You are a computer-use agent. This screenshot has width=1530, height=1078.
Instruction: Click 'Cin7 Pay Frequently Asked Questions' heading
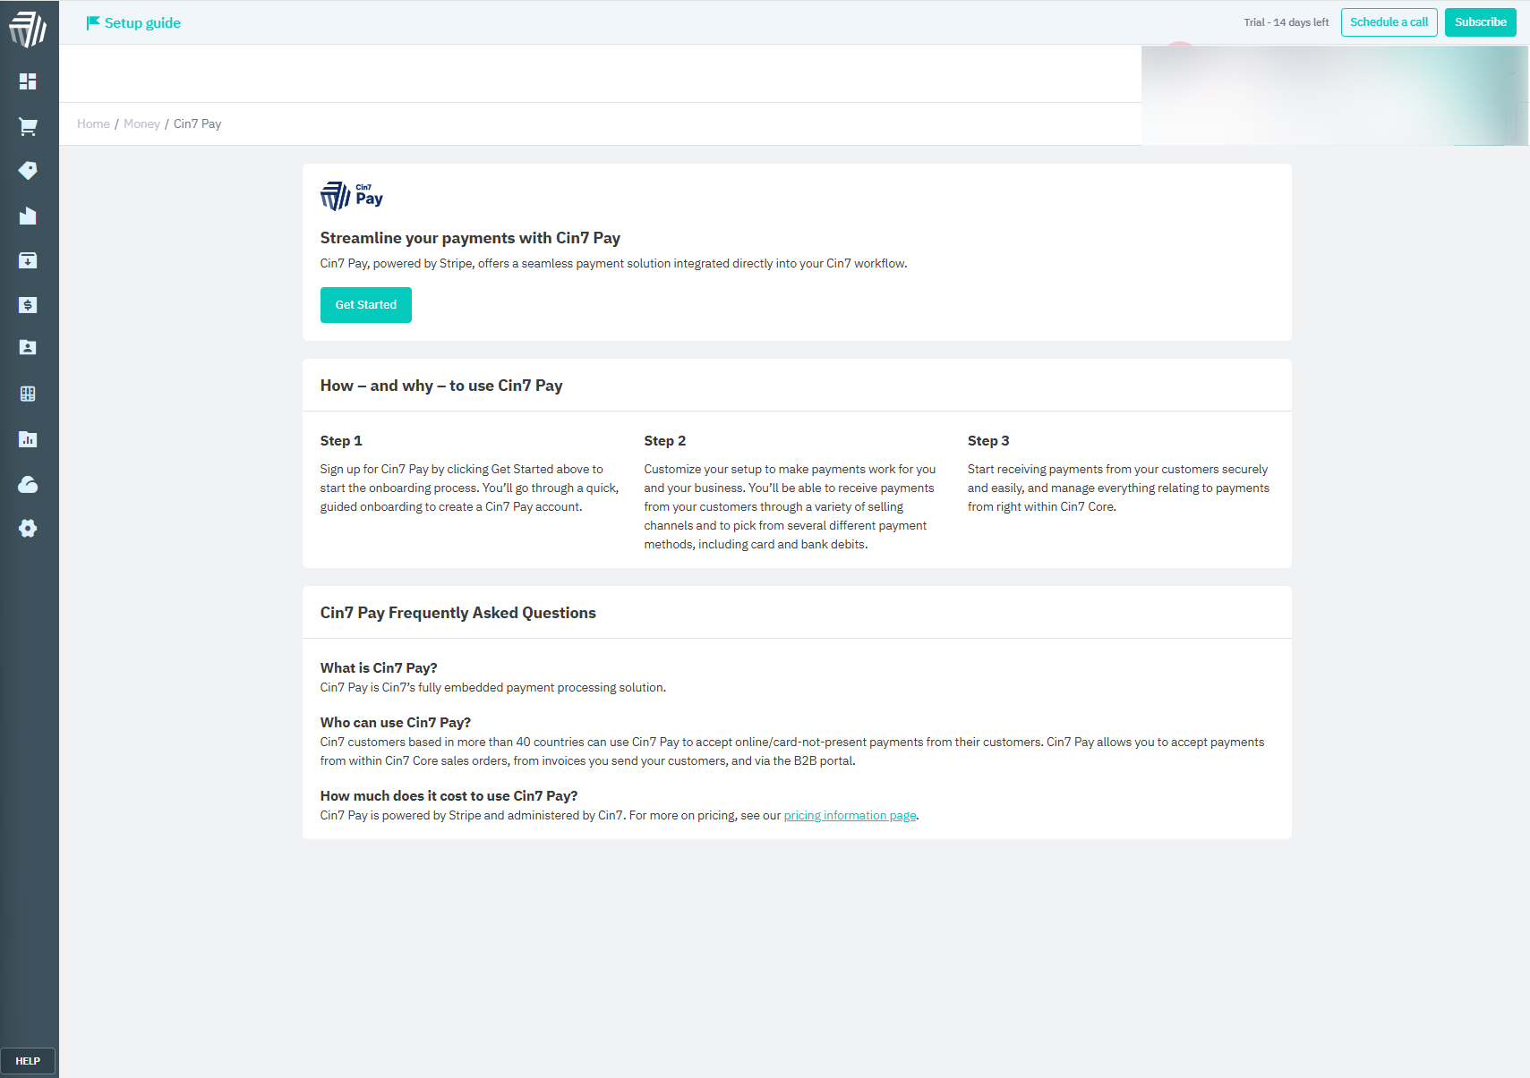click(458, 613)
